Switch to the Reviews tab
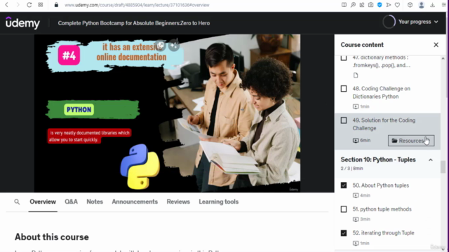Screen dimensions: 449x252 (x=178, y=202)
